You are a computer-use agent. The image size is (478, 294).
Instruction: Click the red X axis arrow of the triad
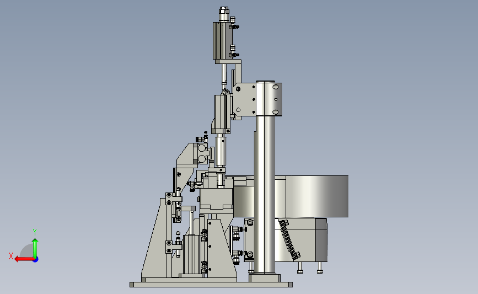24,259
